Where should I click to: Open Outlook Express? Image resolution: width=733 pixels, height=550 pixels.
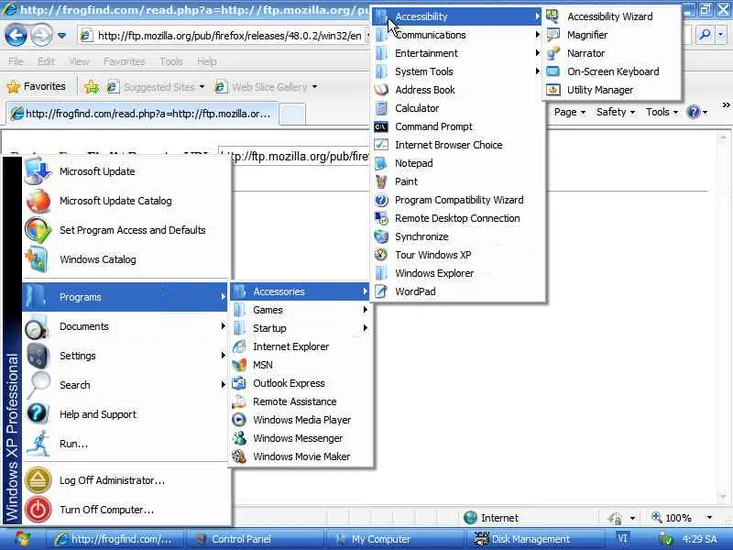[x=301, y=383]
